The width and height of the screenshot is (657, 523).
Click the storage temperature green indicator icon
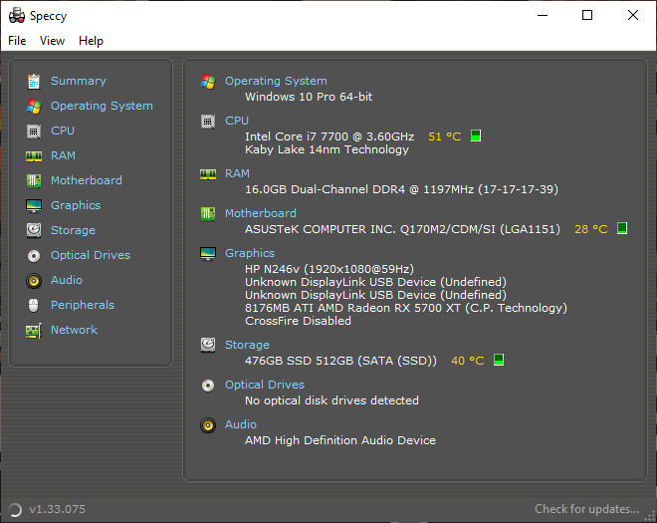point(499,360)
